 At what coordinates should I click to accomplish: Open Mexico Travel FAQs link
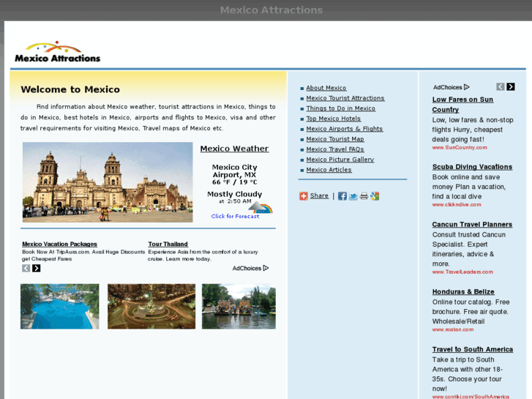(335, 149)
